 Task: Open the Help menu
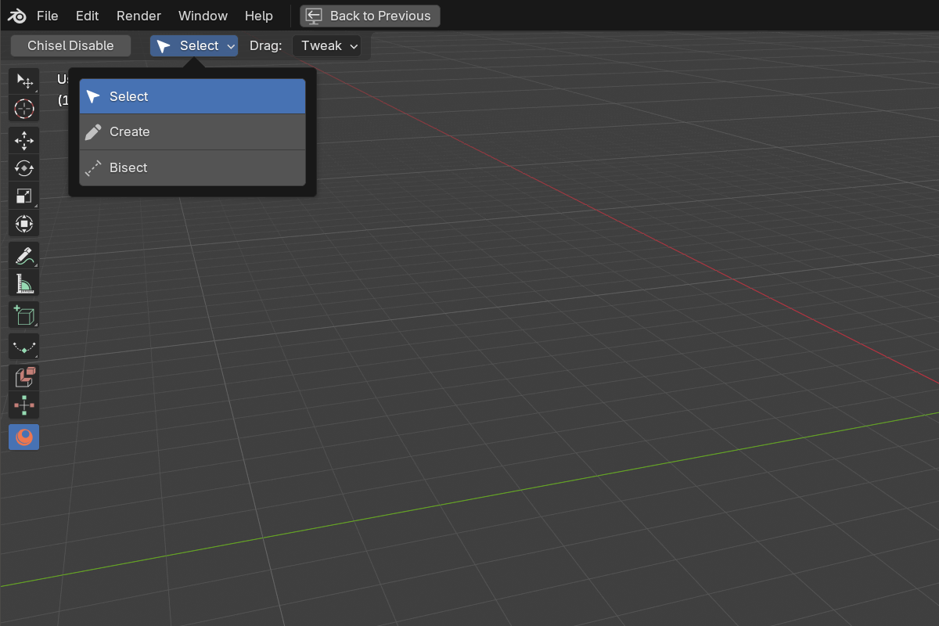point(259,16)
